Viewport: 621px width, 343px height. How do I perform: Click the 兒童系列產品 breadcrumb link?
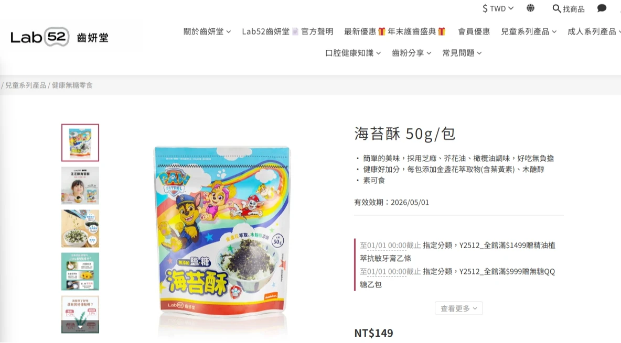(x=26, y=85)
